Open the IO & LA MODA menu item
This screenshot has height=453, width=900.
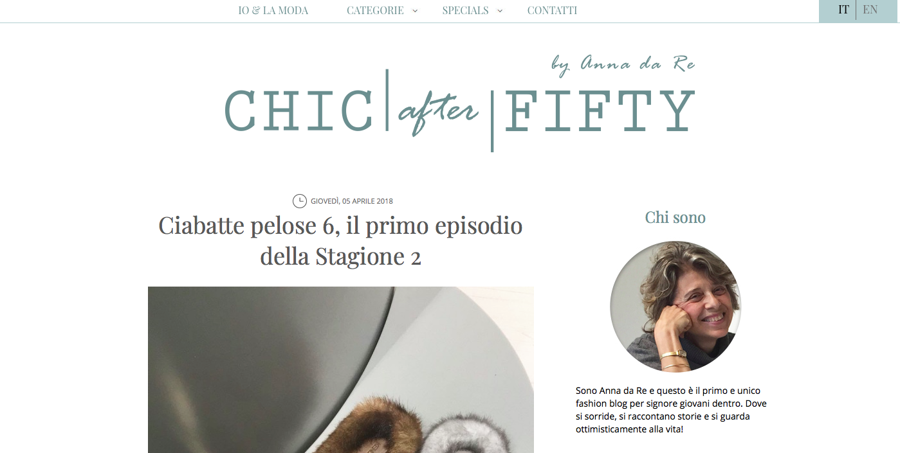(x=273, y=11)
